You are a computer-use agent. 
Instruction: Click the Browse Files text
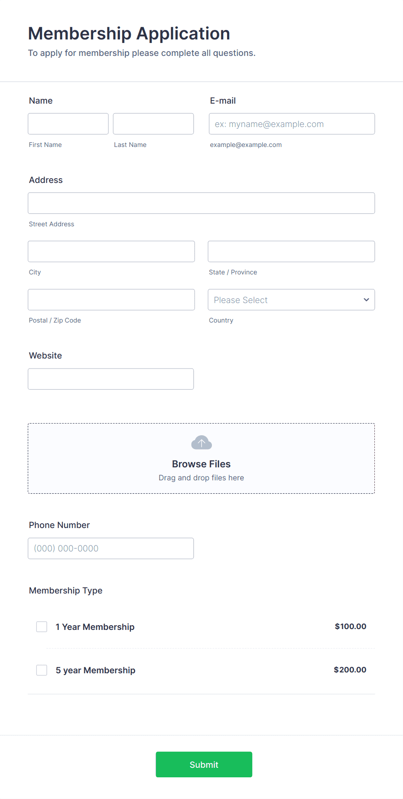(201, 464)
